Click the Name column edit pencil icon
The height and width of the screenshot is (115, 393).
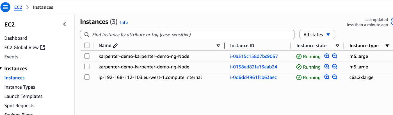coord(115,46)
